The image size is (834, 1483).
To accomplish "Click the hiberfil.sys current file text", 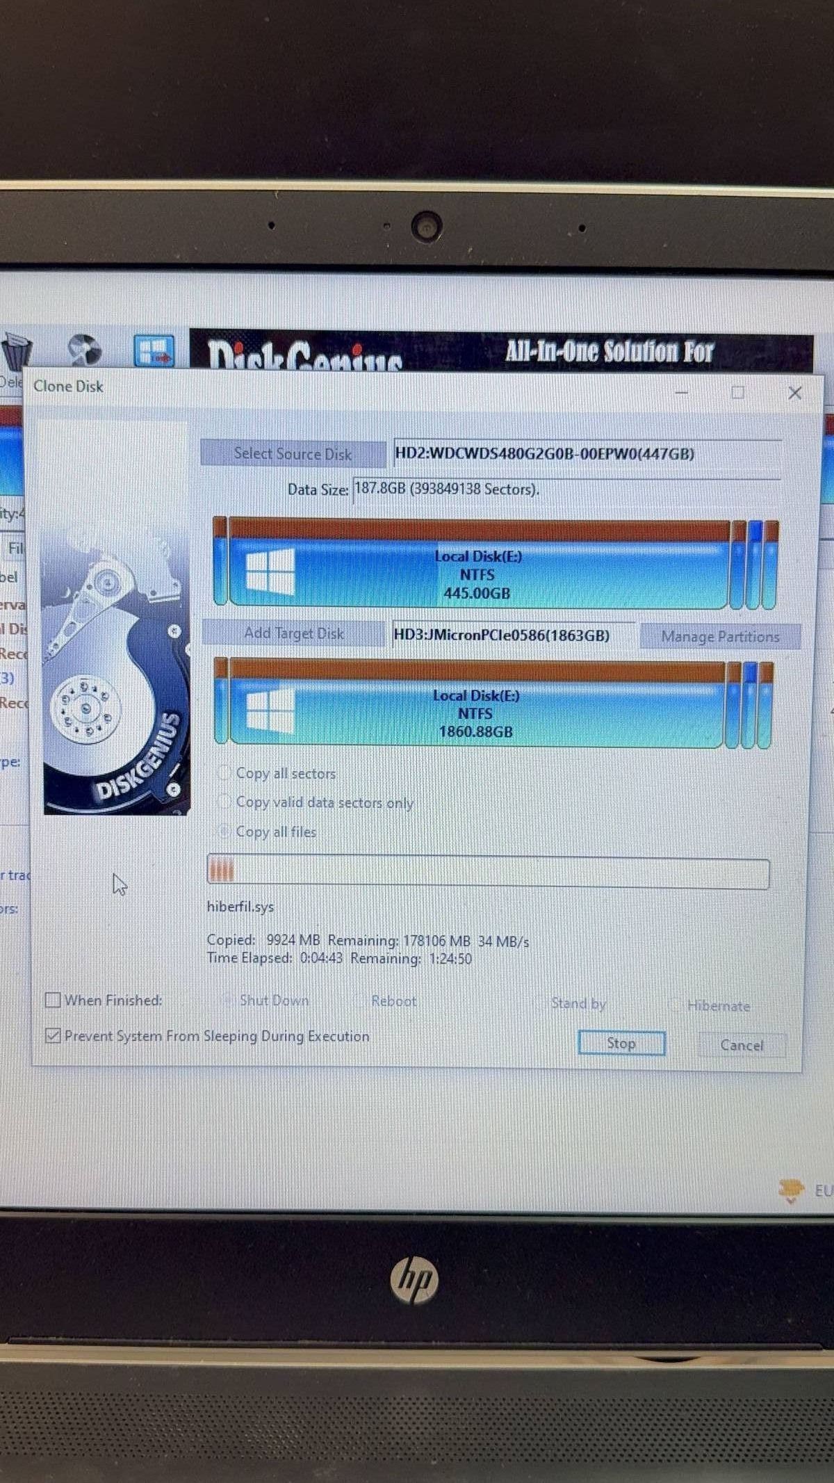I will (x=240, y=907).
